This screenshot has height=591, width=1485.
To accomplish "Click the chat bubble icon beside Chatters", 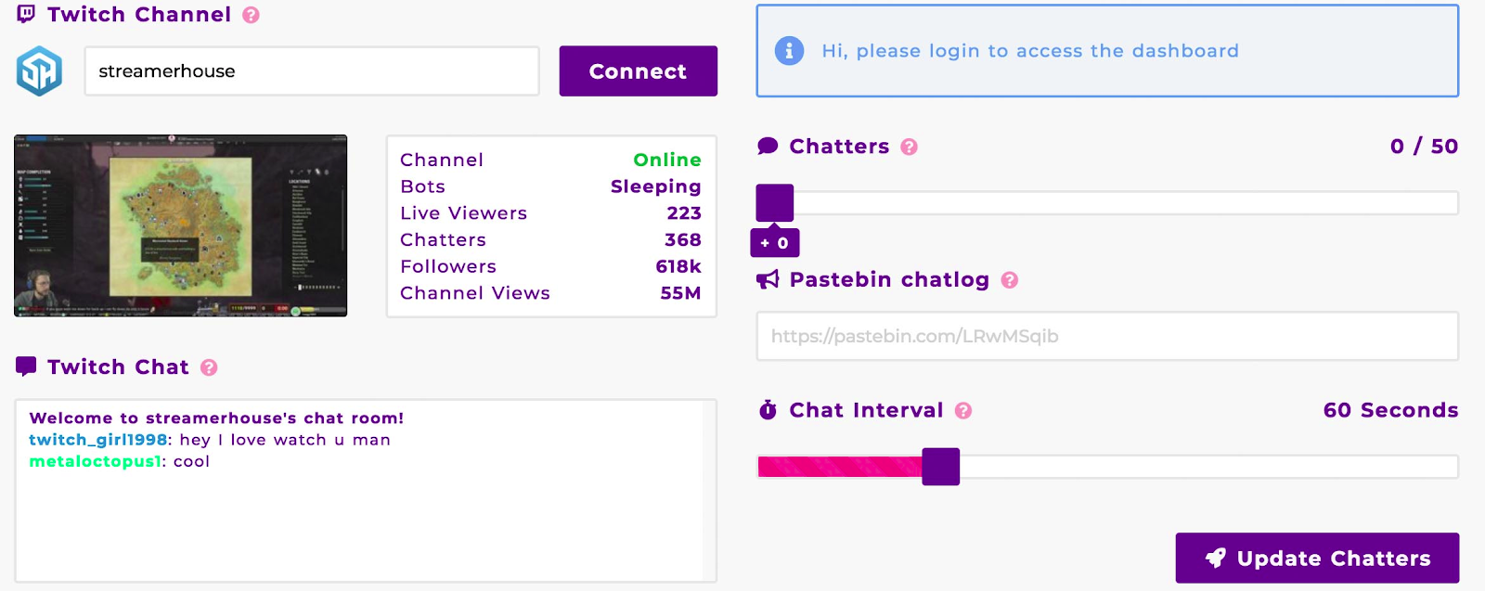I will (x=768, y=147).
